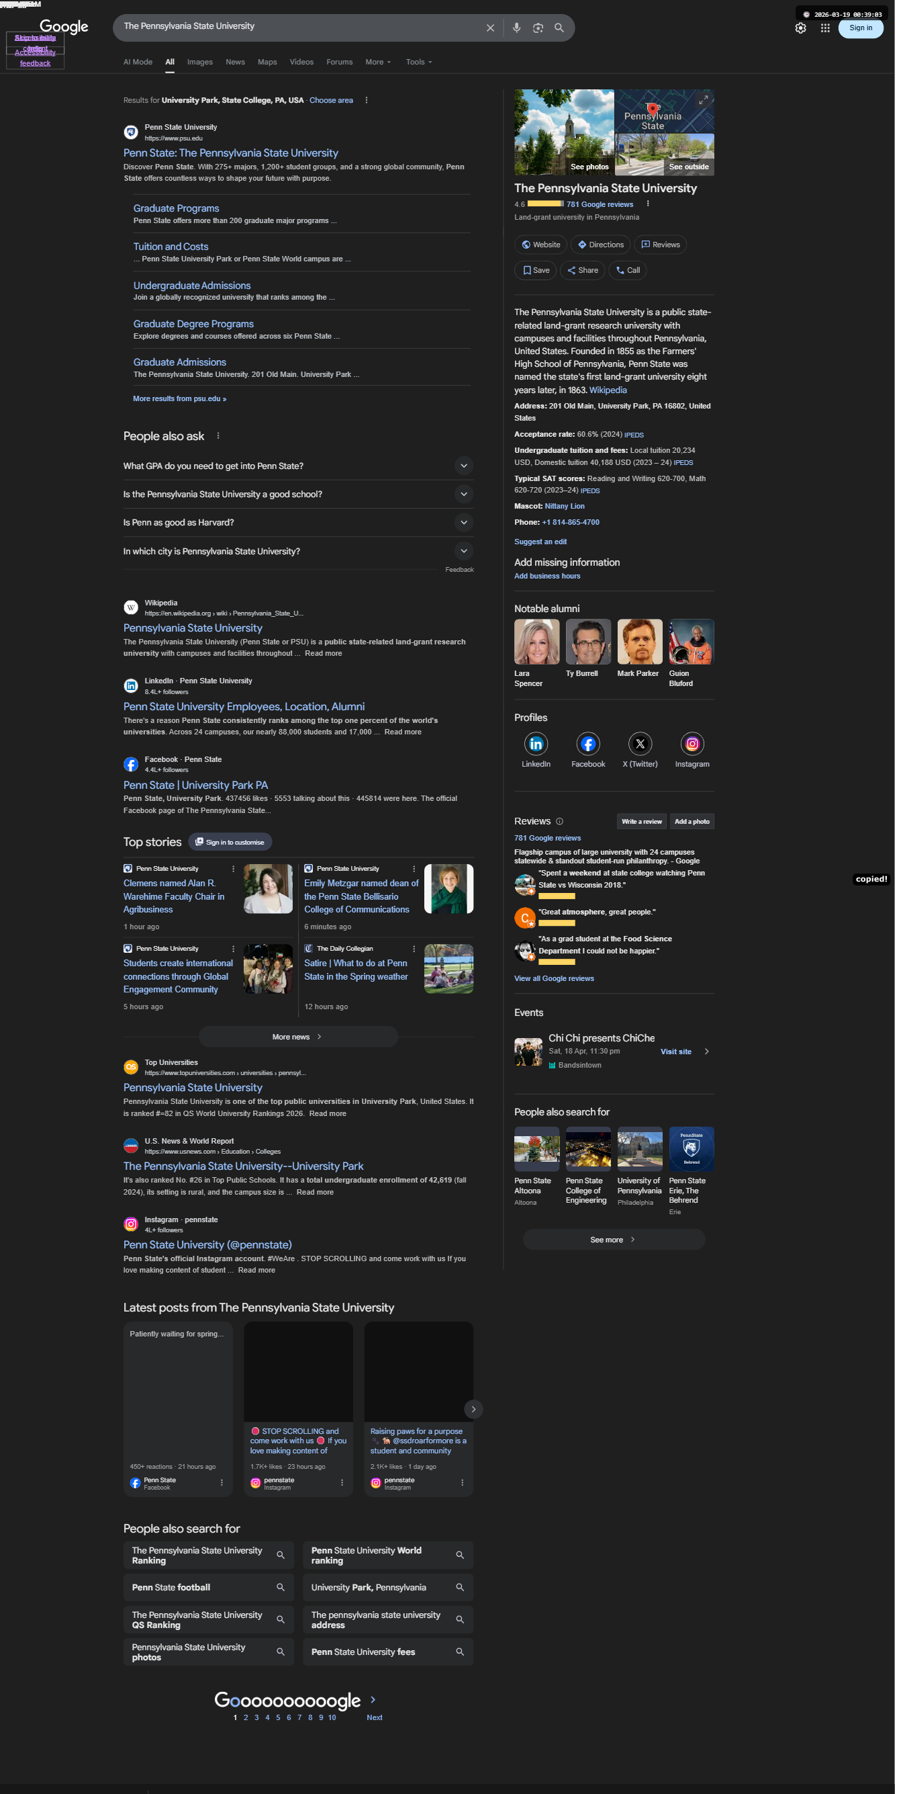Screen dimensions: 905x1794
Task: Expand the map with the fullscreen arrows icon
Action: (x=704, y=99)
